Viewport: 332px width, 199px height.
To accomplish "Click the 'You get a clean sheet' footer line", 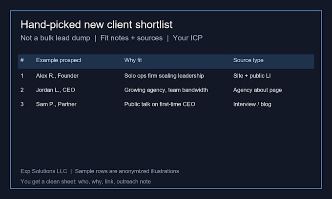I will pos(86,181).
